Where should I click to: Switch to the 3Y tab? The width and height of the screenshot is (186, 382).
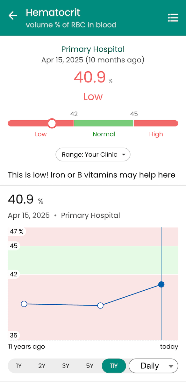[66, 366]
